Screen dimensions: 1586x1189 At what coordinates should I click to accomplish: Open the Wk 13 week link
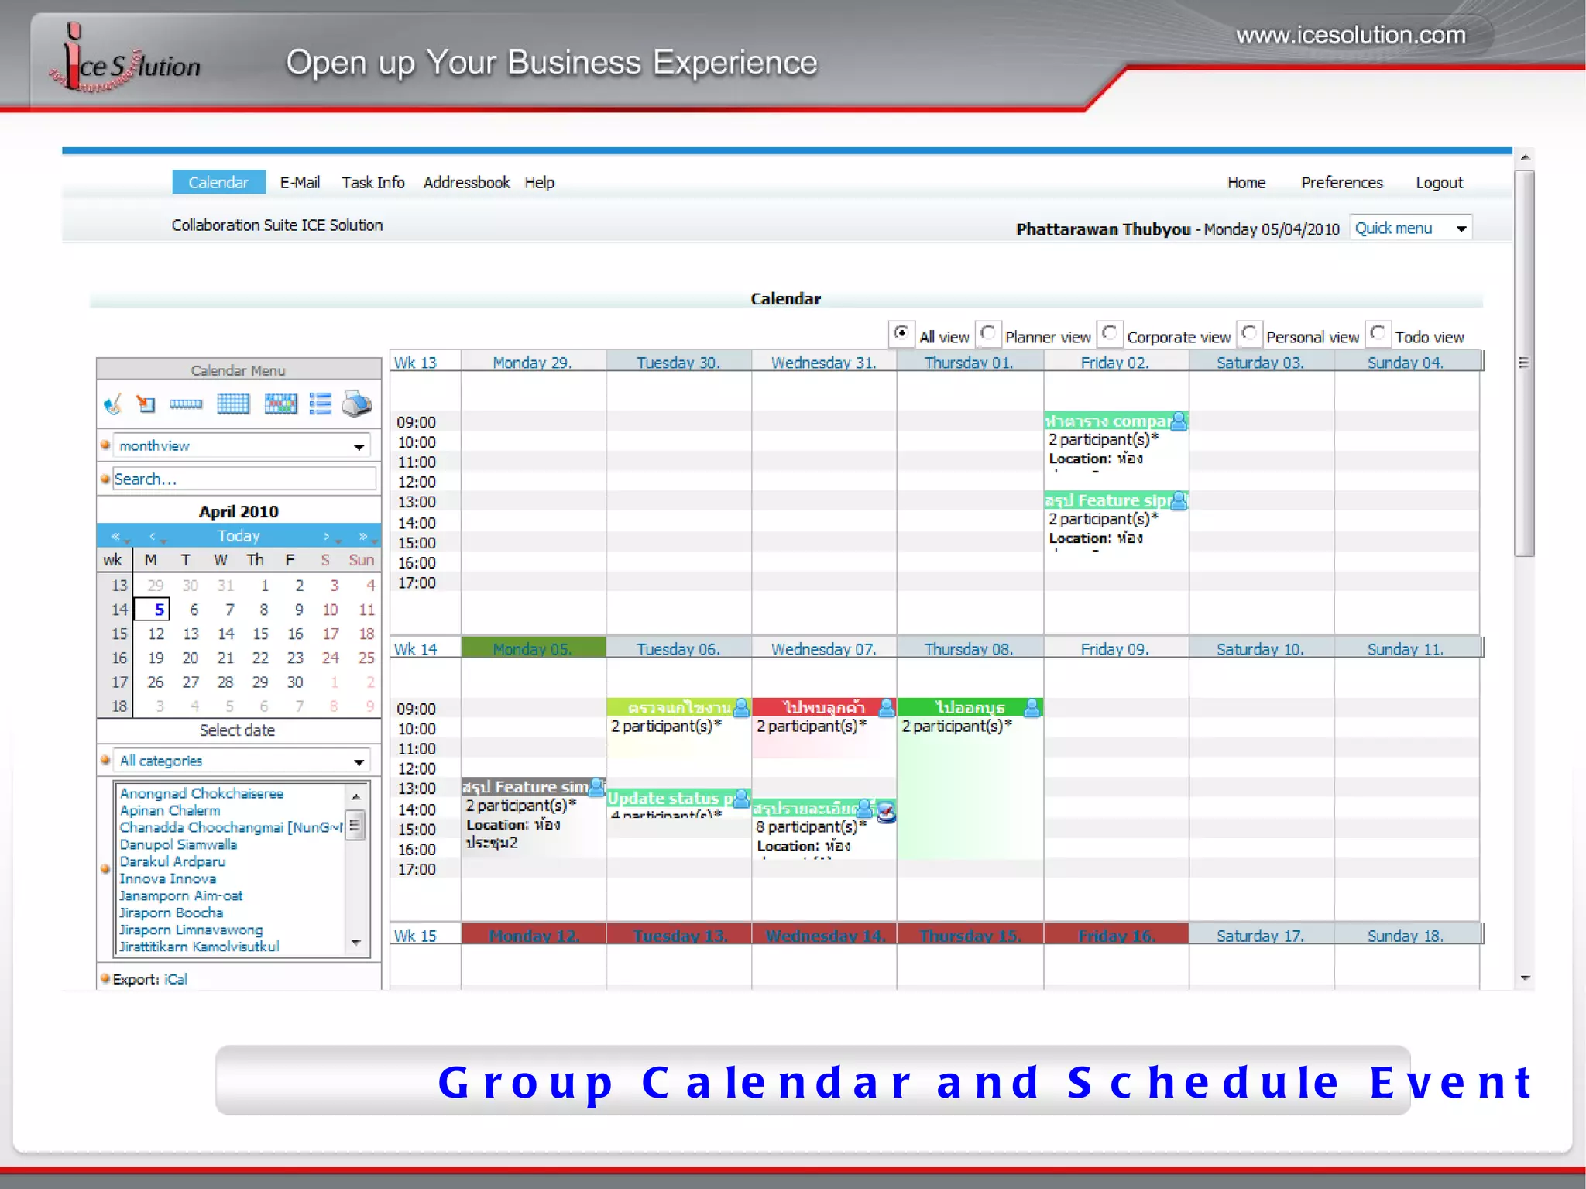coord(415,363)
